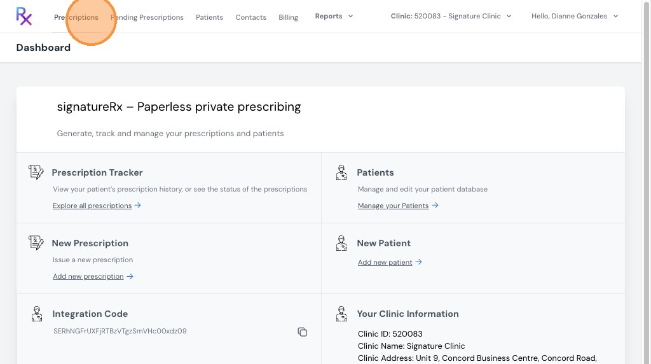
Task: Click the Integration Code person icon
Action: [36, 314]
